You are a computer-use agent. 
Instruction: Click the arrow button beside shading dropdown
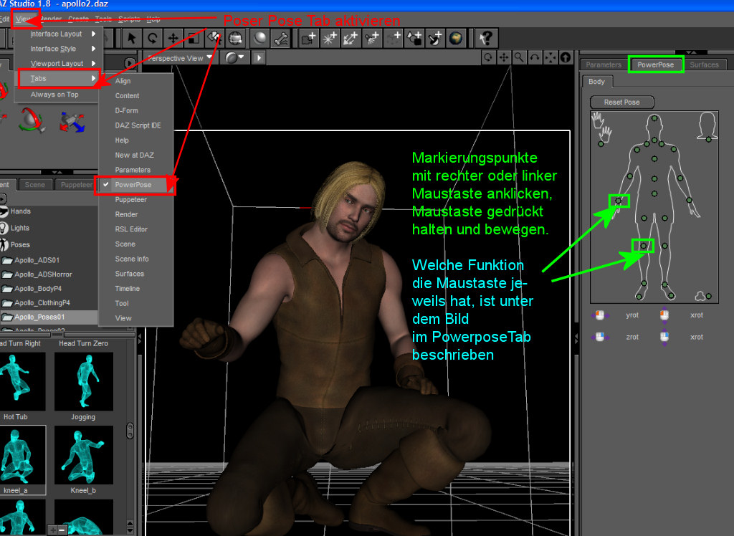click(x=258, y=57)
